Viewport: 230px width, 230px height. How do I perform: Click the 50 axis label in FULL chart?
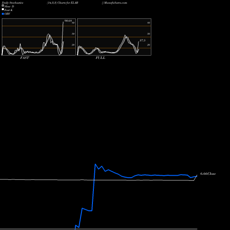pyautogui.click(x=149, y=34)
